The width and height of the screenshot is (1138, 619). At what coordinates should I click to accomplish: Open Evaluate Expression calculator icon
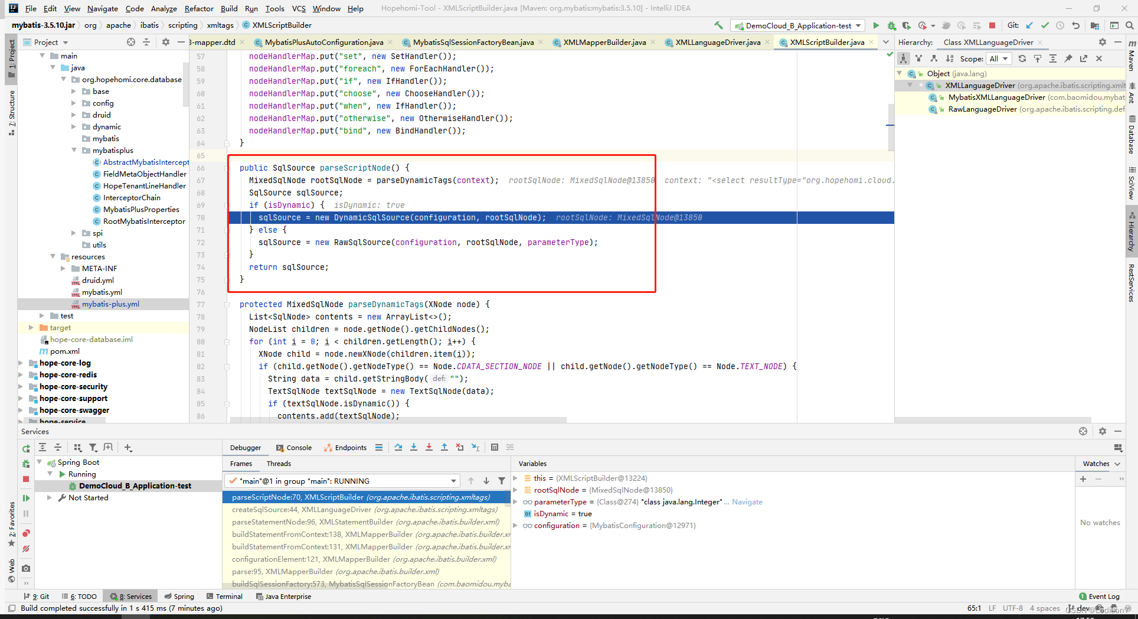click(495, 447)
